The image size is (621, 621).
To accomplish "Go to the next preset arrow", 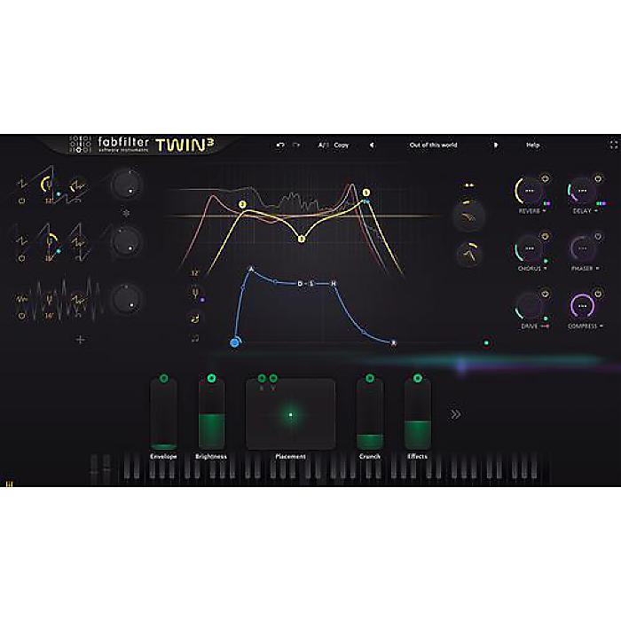I will click(495, 145).
